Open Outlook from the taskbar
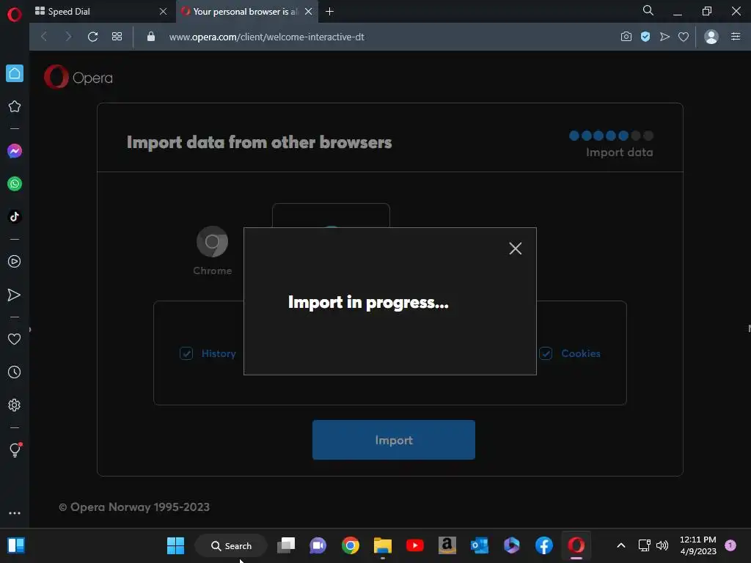 click(480, 545)
